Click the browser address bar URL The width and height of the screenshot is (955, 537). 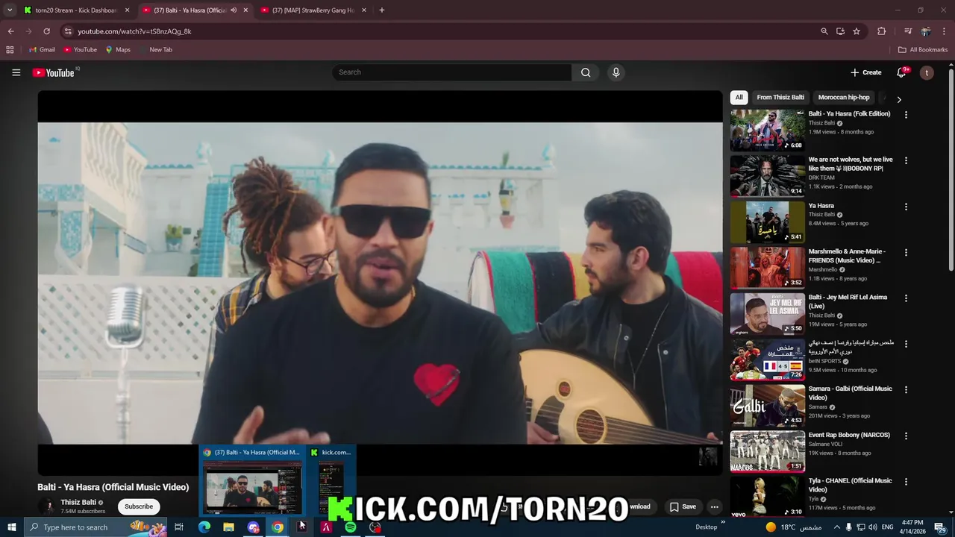pyautogui.click(x=134, y=31)
